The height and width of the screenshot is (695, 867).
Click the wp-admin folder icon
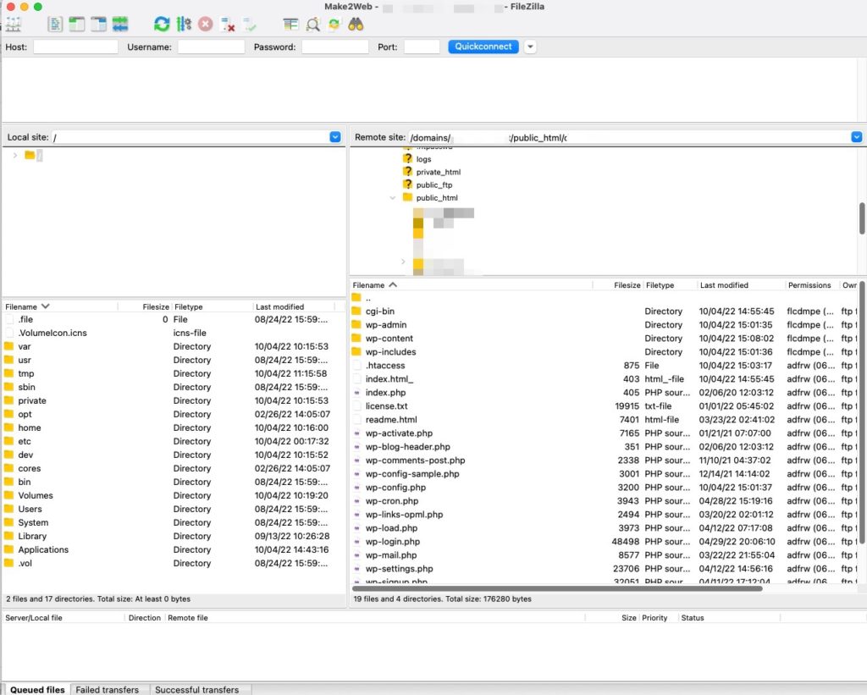coord(356,324)
